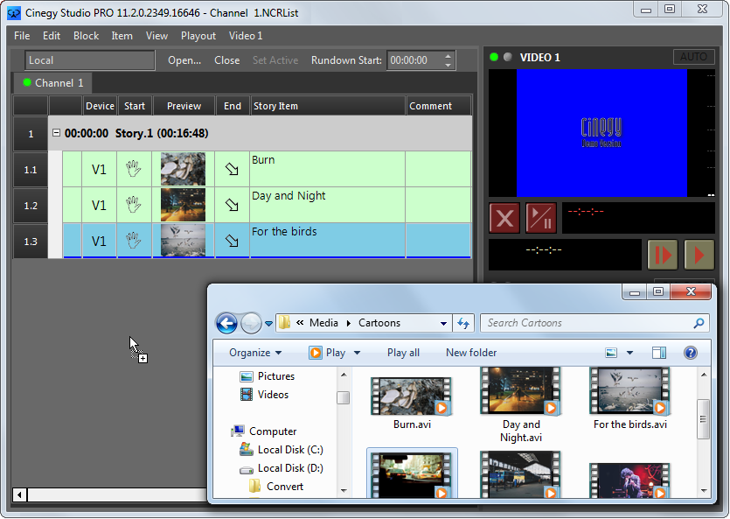The height and width of the screenshot is (519, 730).
Task: Click the manual start hand icon for Burn
Action: (134, 169)
